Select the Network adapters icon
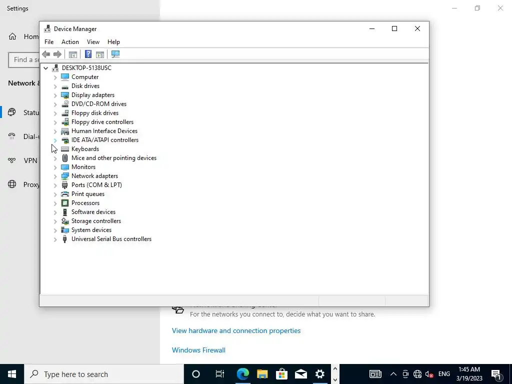The height and width of the screenshot is (384, 512). coord(65,176)
